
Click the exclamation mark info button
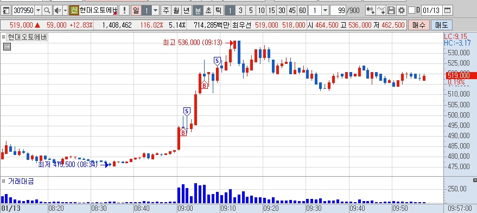pyautogui.click(x=124, y=11)
